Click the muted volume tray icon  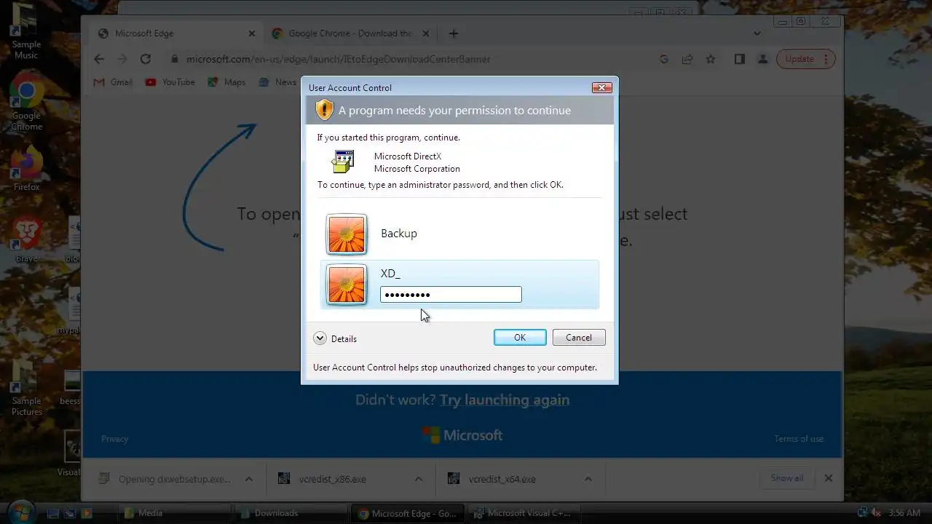click(876, 513)
